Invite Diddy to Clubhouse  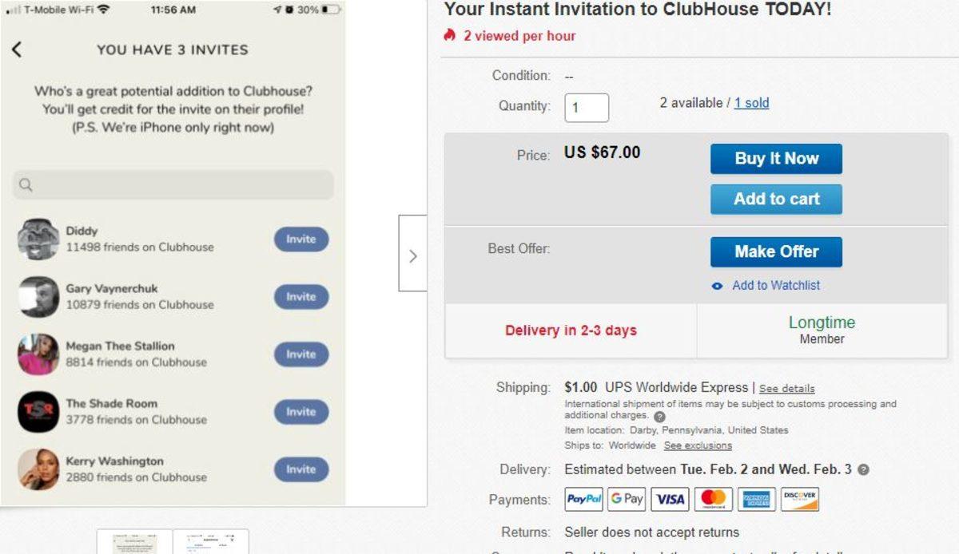[x=301, y=239]
